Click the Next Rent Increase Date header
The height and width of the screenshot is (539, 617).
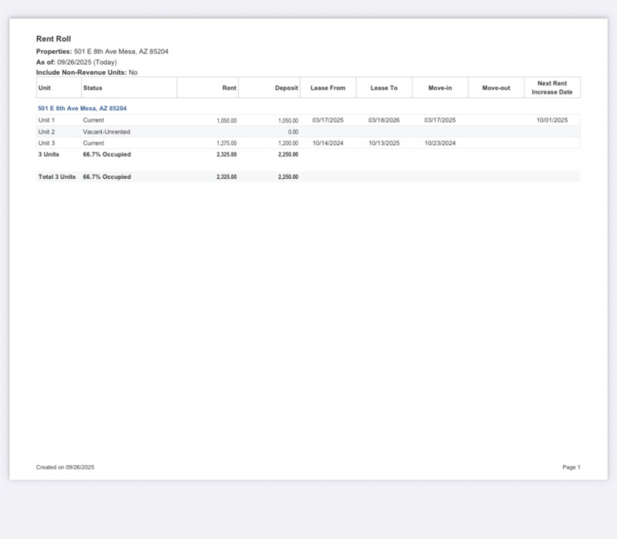tap(552, 88)
